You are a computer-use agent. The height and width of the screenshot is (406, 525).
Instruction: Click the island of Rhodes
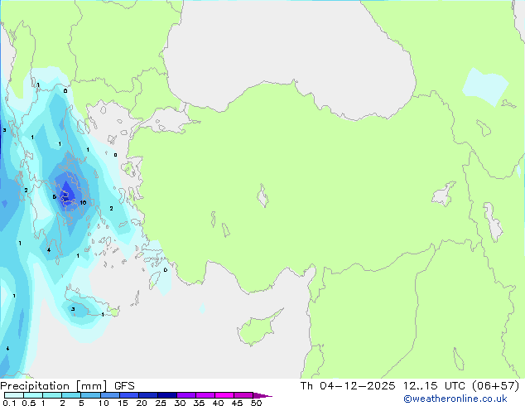point(154,280)
